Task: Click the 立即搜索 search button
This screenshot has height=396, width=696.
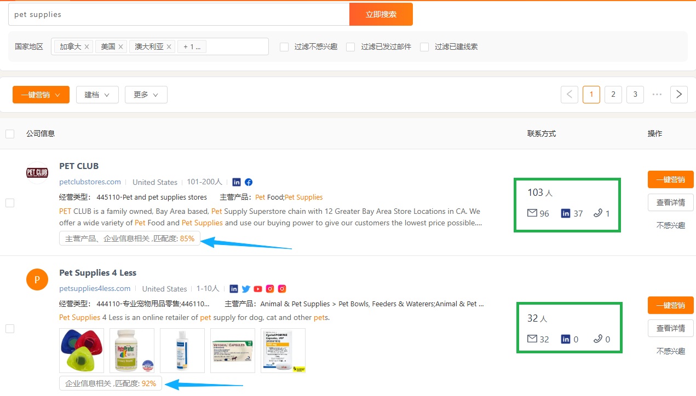Action: (x=381, y=14)
